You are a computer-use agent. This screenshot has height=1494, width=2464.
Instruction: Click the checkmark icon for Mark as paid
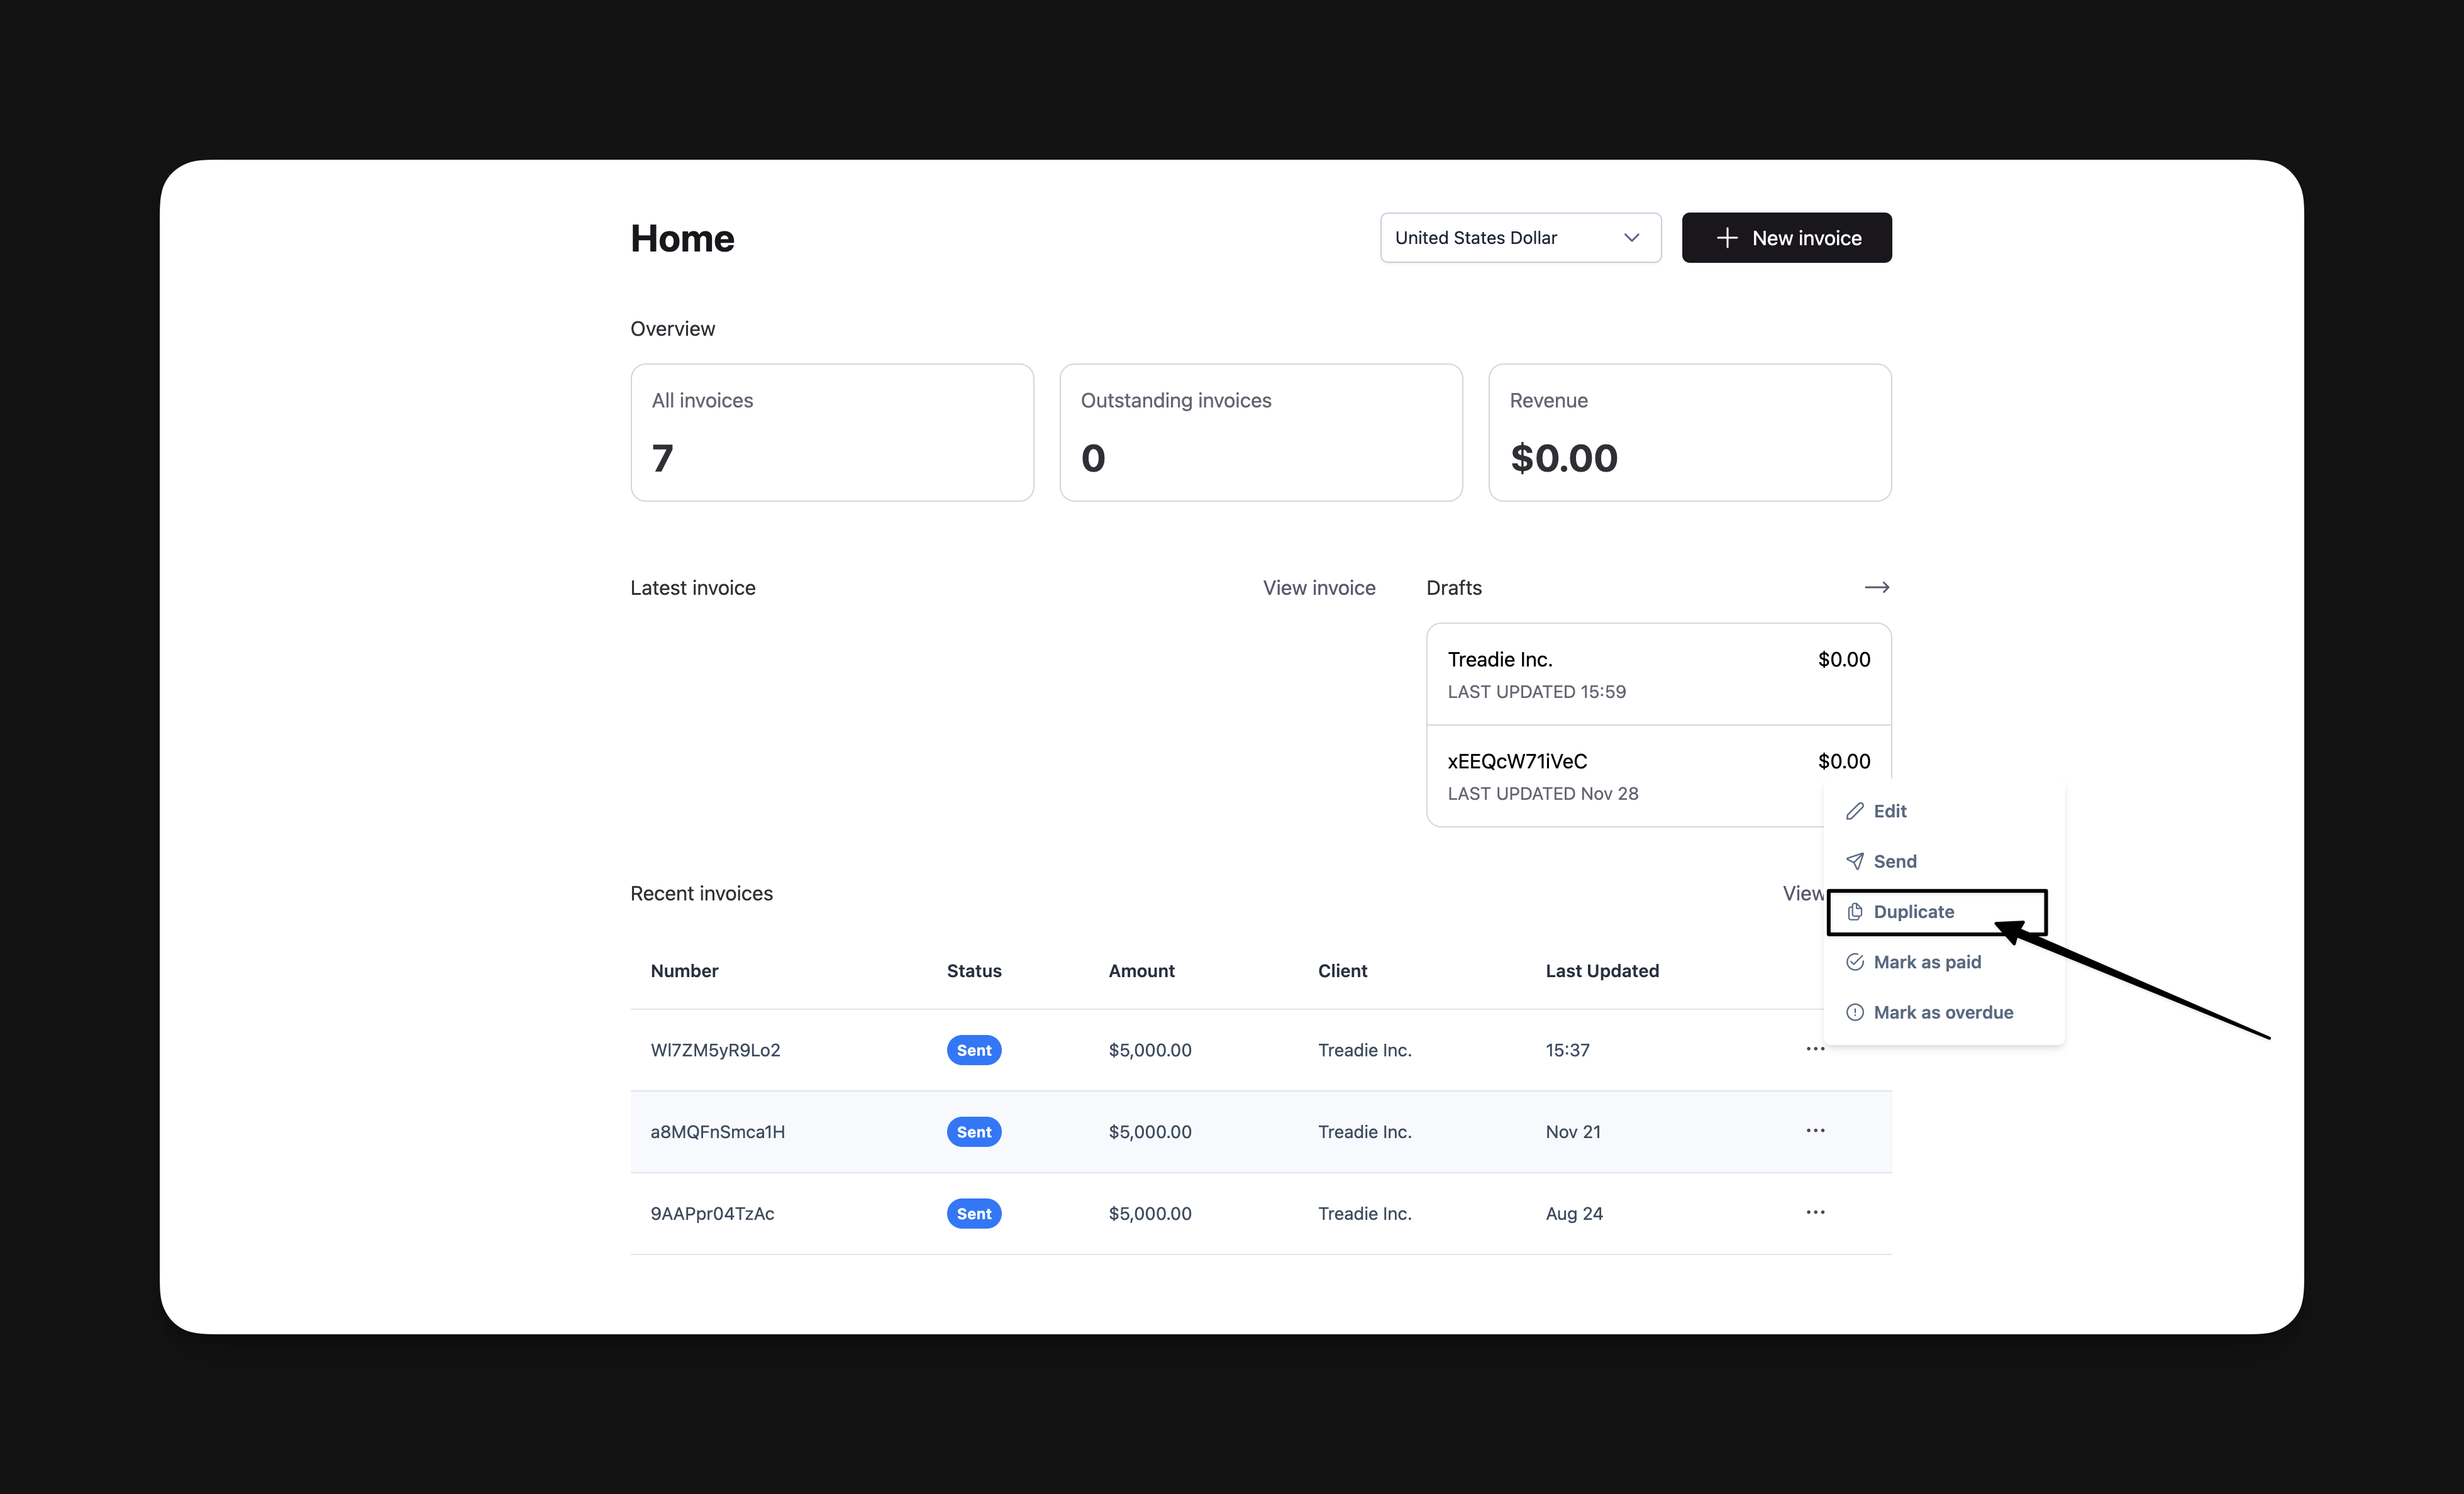(x=1855, y=961)
